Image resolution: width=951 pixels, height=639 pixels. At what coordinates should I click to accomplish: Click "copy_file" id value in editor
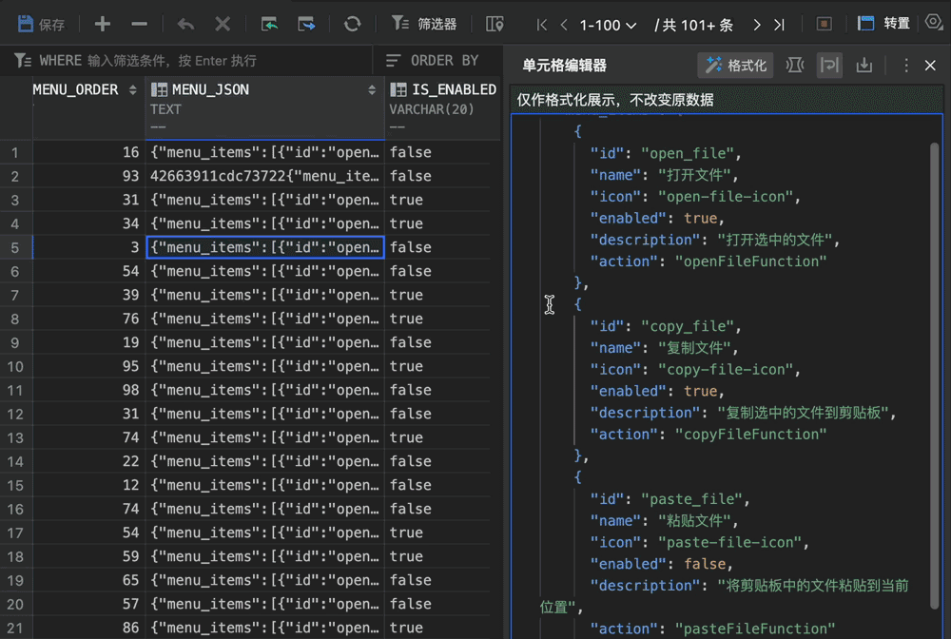coord(688,326)
